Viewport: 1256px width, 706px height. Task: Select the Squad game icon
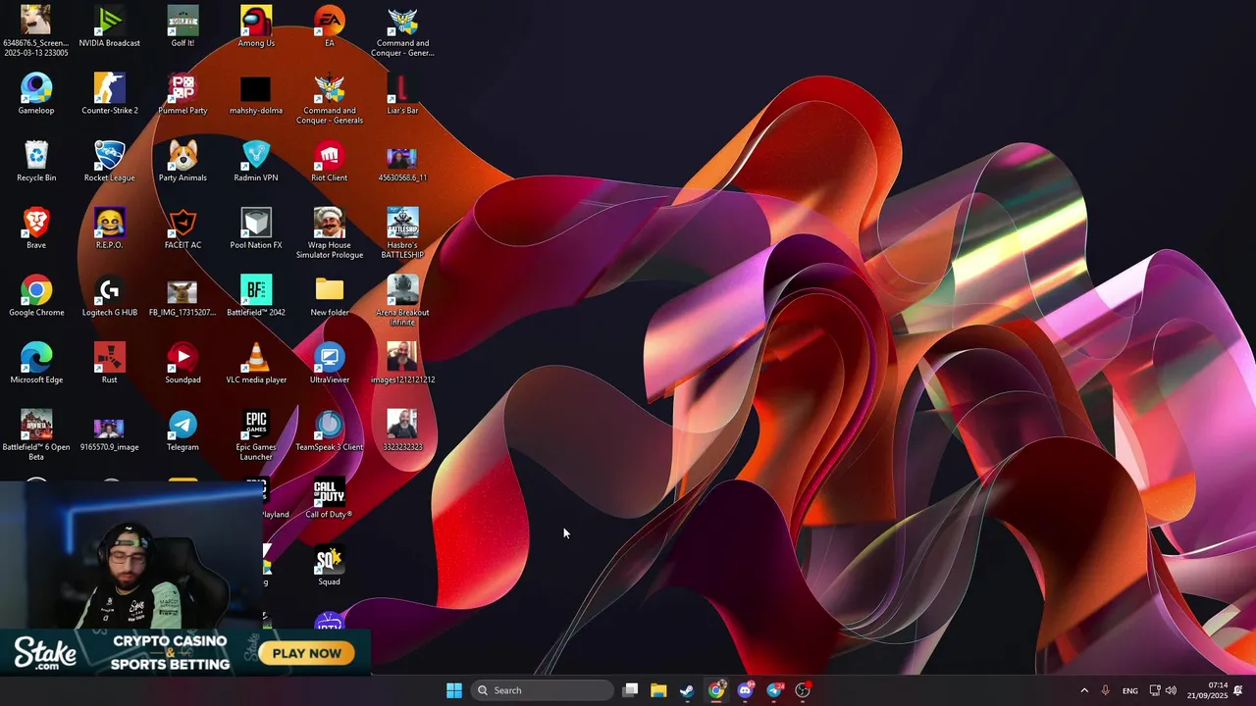[330, 566]
